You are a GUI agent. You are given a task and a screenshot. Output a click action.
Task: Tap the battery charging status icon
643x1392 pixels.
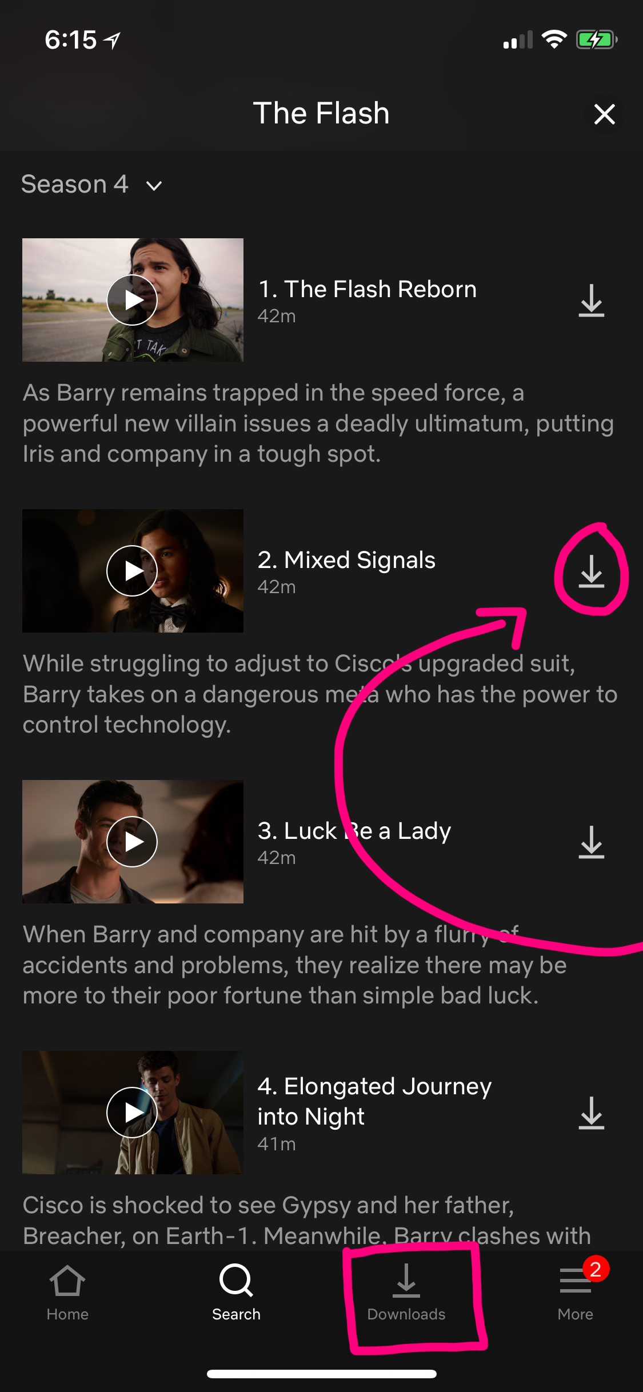click(x=597, y=40)
